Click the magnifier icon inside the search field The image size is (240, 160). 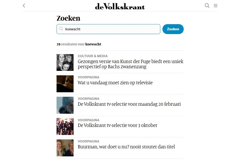tap(61, 29)
